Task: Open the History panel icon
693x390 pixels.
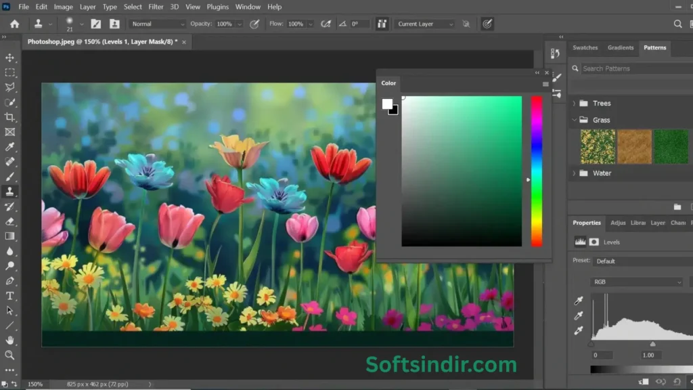Action: click(x=556, y=53)
